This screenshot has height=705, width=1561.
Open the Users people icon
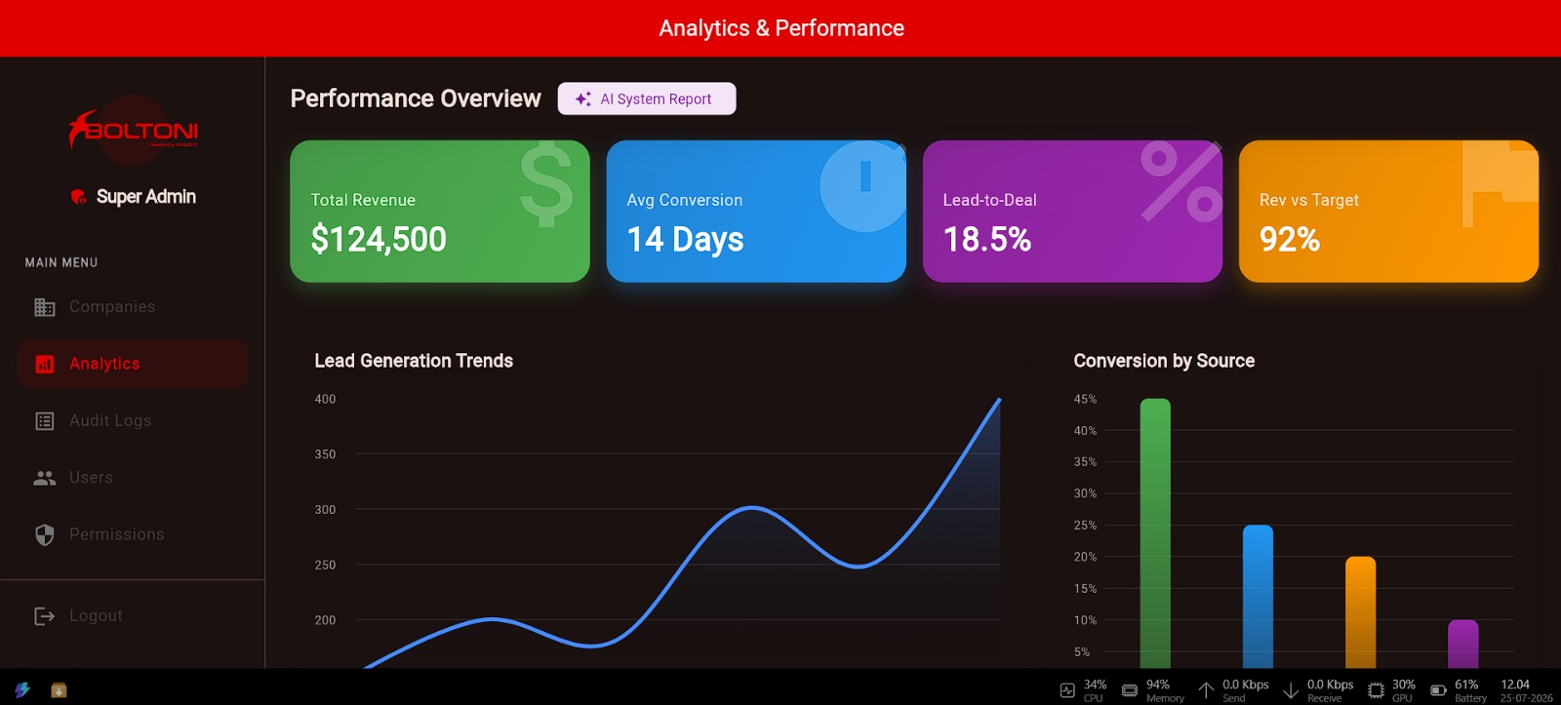(x=45, y=478)
